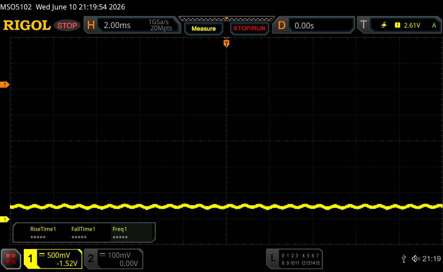
Task: Click the RiseTime1 measurement
Action: (x=43, y=233)
